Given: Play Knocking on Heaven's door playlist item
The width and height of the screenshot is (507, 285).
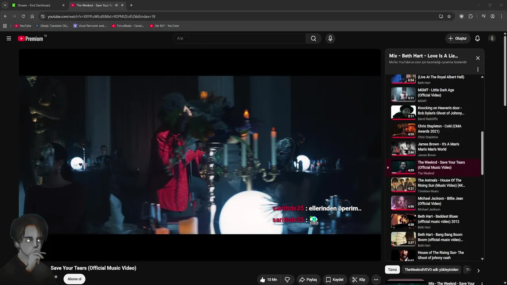Looking at the screenshot, I should click(434, 113).
